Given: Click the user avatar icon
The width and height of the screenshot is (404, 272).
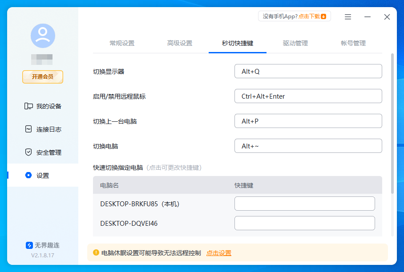Looking at the screenshot, I should (42, 36).
